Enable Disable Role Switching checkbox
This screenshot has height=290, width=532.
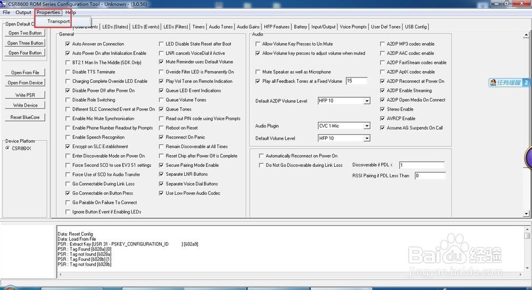click(x=68, y=100)
